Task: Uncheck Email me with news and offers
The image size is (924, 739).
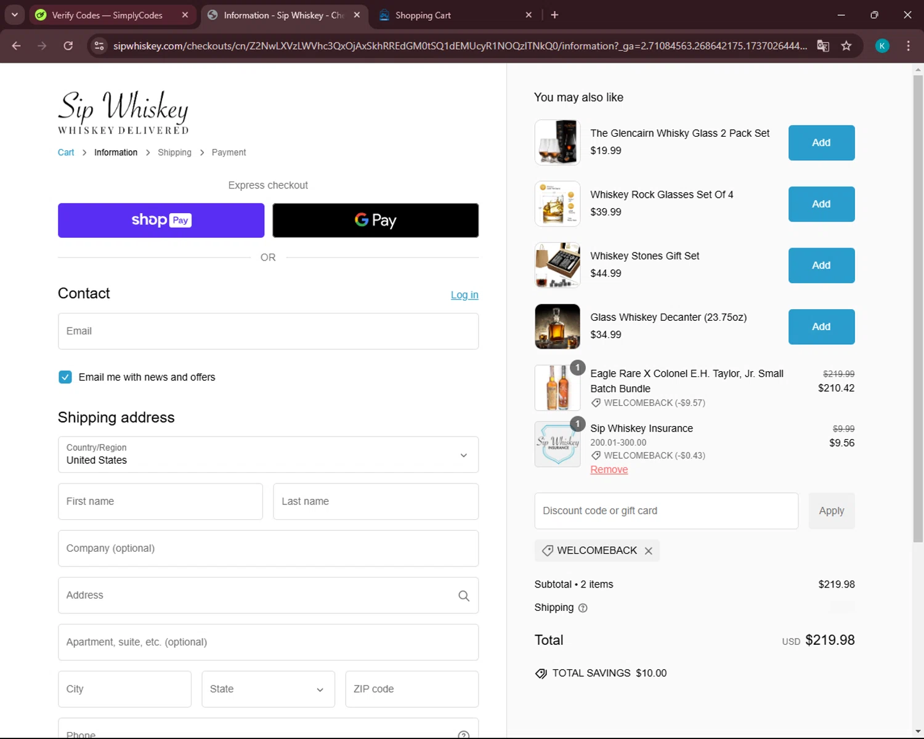Action: click(65, 377)
